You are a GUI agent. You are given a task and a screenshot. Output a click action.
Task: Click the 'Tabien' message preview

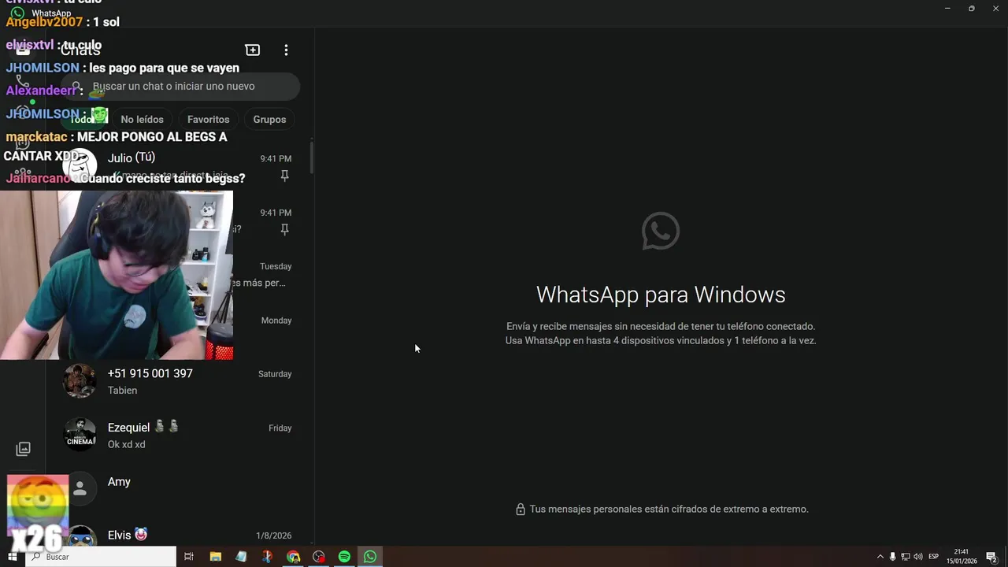pyautogui.click(x=122, y=391)
